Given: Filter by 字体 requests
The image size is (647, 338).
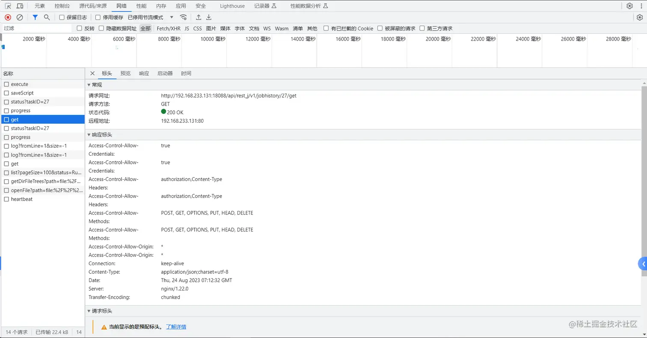Looking at the screenshot, I should click(x=240, y=28).
